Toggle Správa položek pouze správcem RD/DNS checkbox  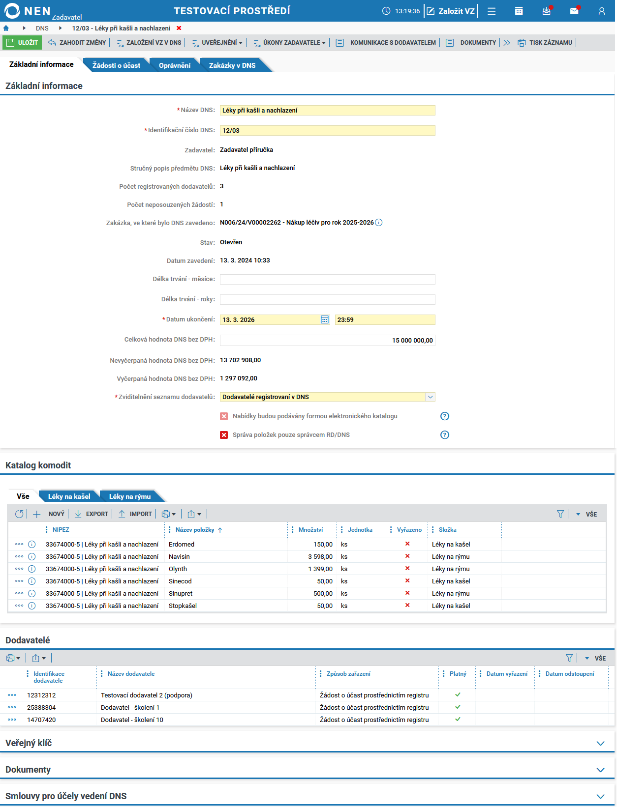coord(224,435)
